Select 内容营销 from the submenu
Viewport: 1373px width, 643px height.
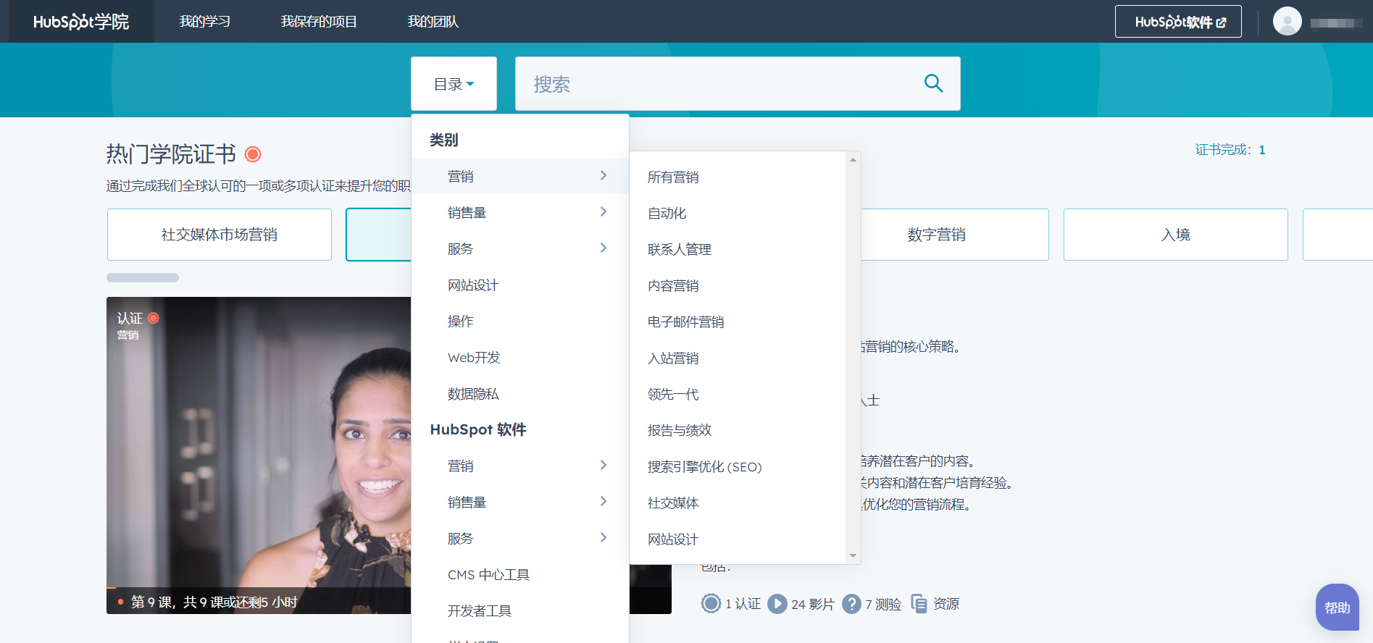673,286
